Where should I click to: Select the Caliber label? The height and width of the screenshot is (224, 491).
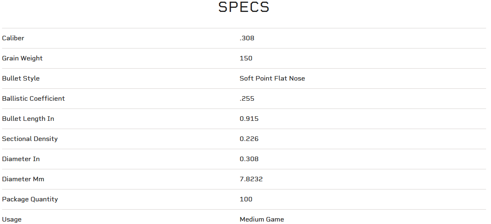click(x=13, y=38)
